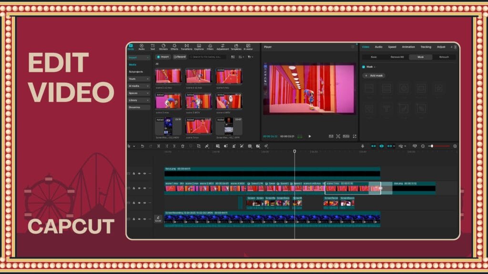The height and width of the screenshot is (274, 488).
Task: Click the media search field
Action: pyautogui.click(x=208, y=57)
